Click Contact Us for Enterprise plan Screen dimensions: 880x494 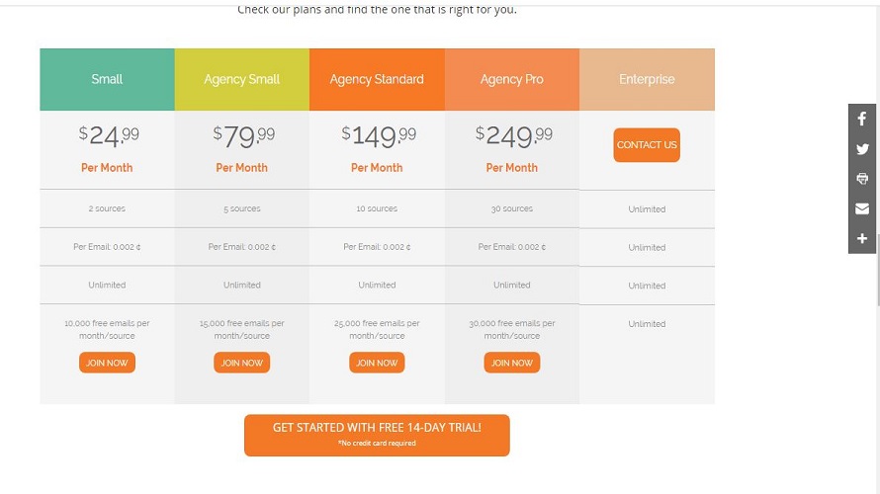(647, 145)
